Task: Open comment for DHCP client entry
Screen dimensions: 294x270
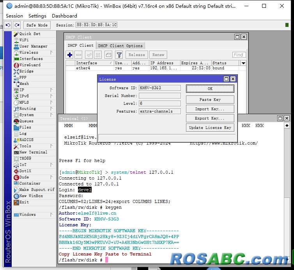Action: coord(108,55)
